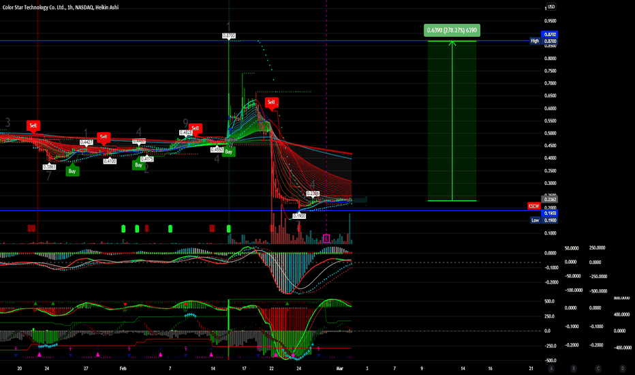
Task: Click the blue 0.1903 axis price tag
Action: click(x=550, y=213)
